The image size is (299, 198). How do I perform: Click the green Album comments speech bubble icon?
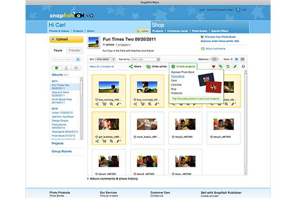pos(202,49)
